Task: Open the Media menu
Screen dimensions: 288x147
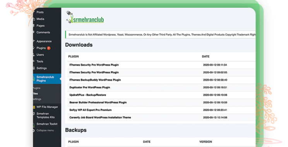Action: click(40, 19)
